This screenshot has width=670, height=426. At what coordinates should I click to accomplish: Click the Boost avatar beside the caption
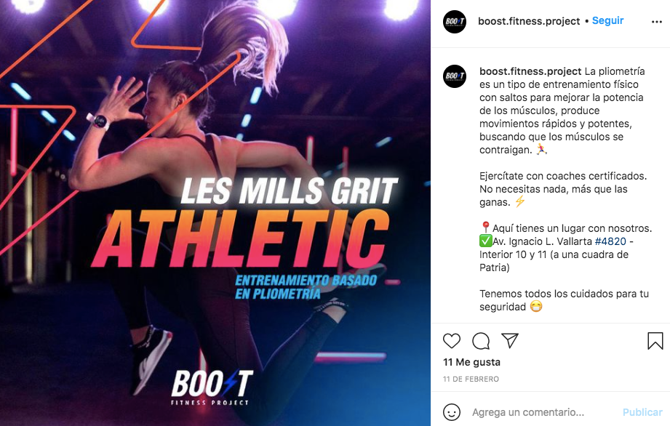[x=455, y=76]
